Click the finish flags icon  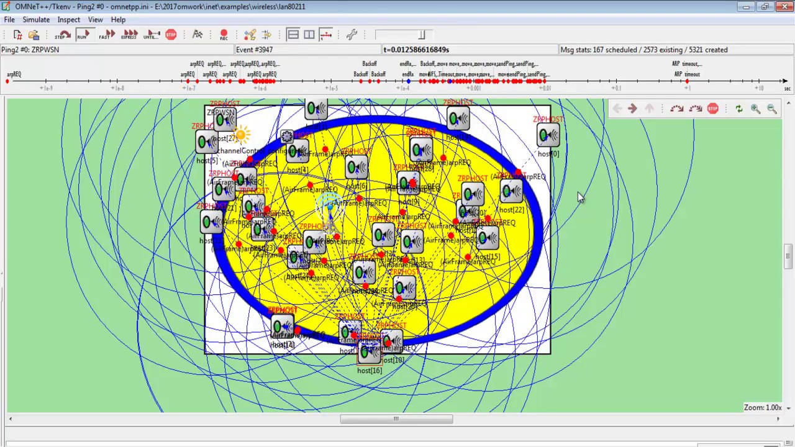coord(198,35)
